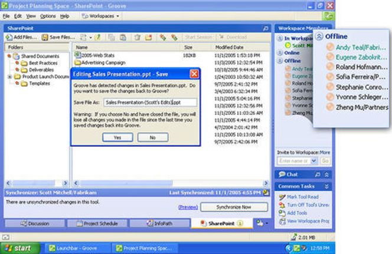Collapse the Common Tasks panel chevron

(326, 186)
